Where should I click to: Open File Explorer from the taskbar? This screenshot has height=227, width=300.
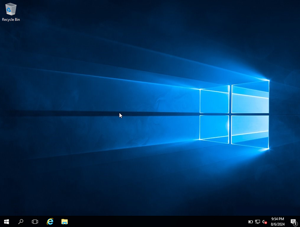pyautogui.click(x=64, y=221)
